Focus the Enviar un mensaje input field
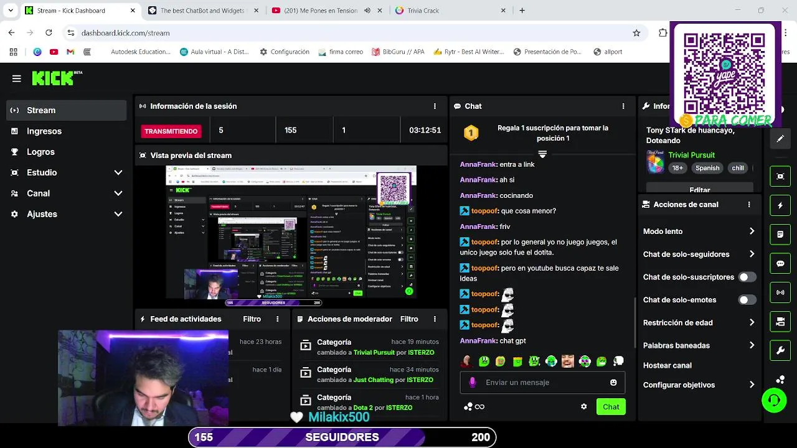 point(543,382)
